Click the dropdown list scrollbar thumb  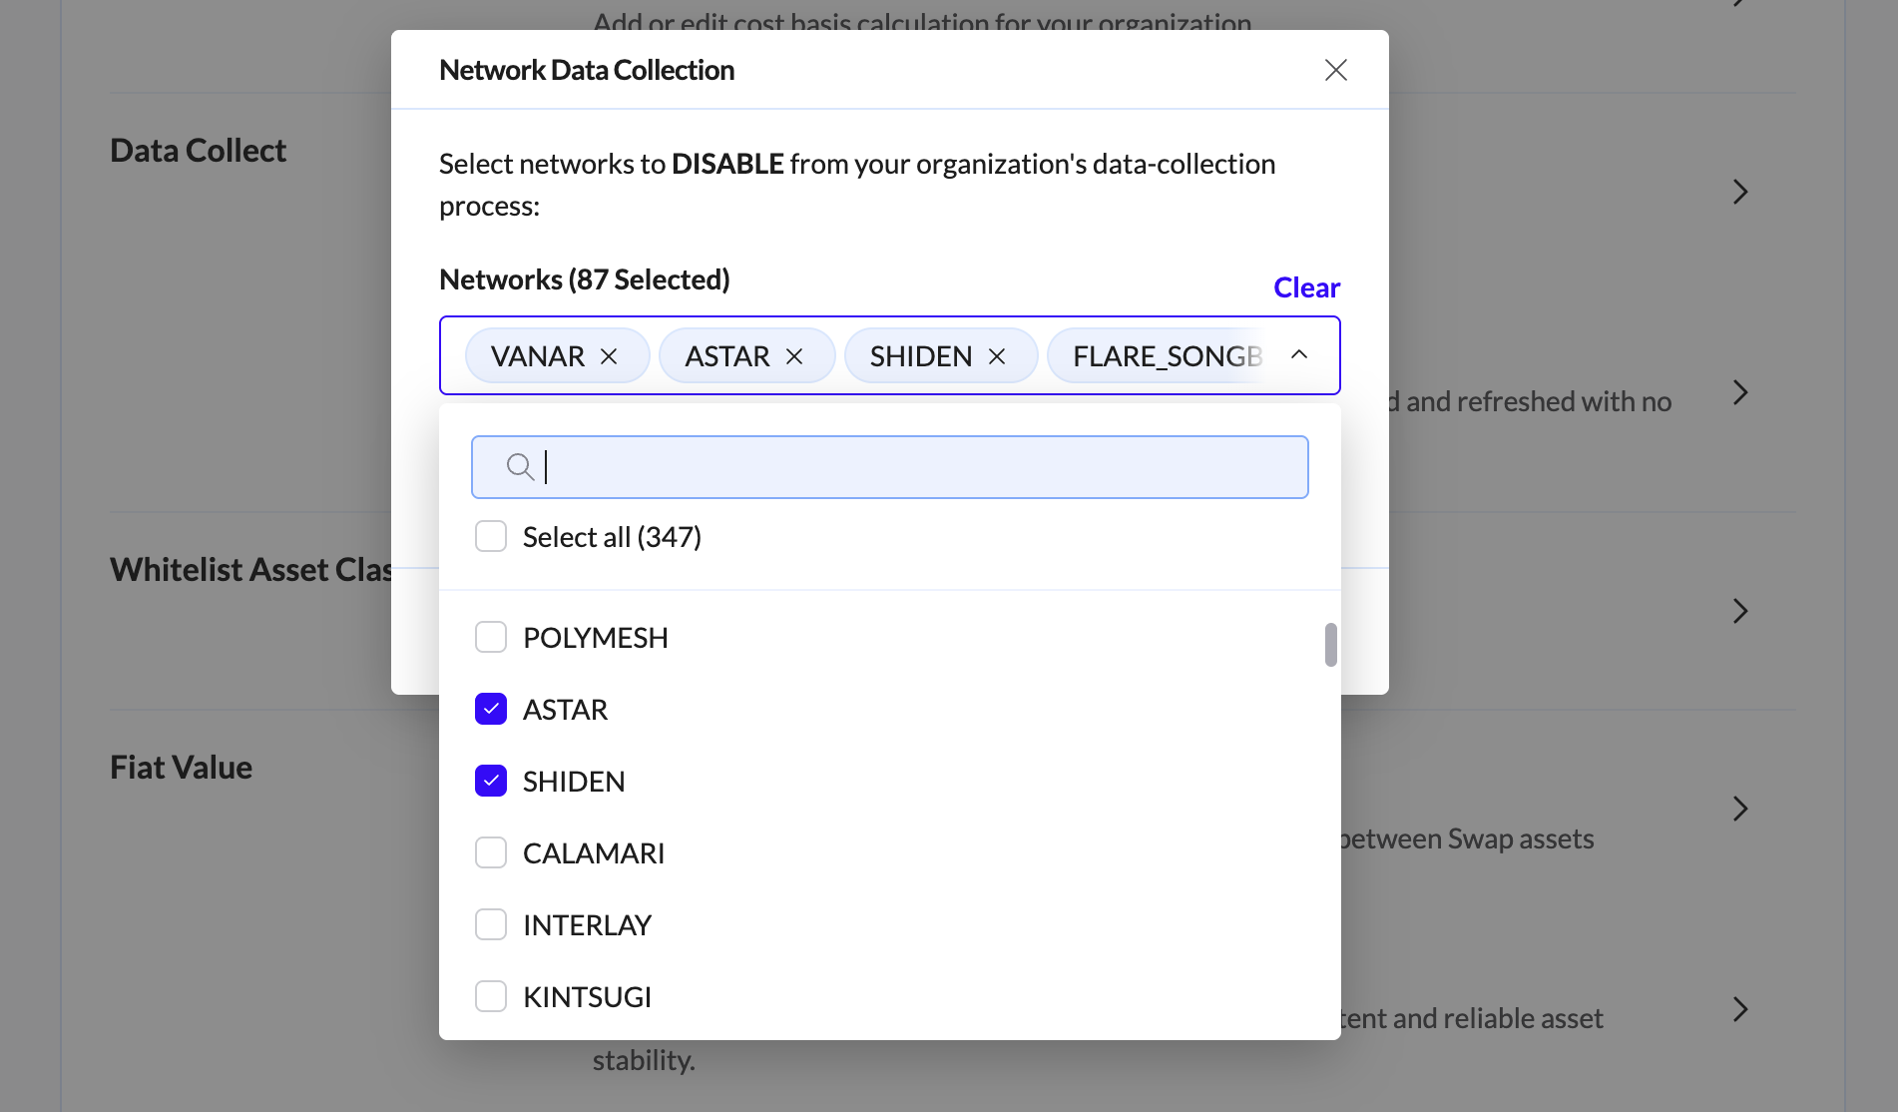(x=1329, y=647)
